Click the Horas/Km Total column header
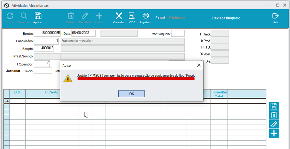The height and width of the screenshot is (149, 290). point(219,94)
